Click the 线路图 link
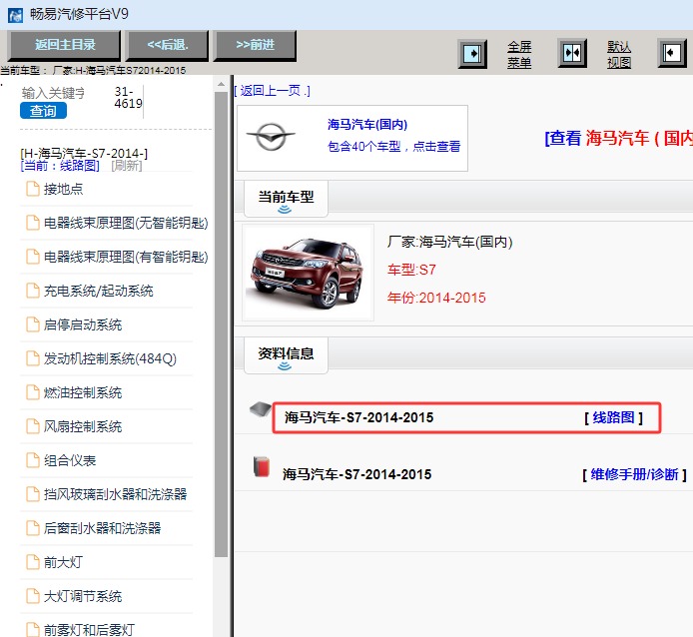Screen dimensions: 693x637 point(613,417)
